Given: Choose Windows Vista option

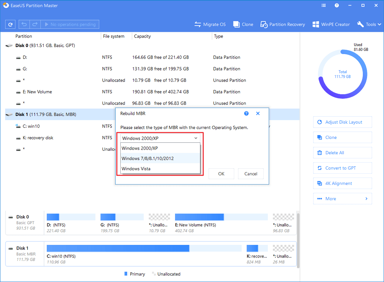Looking at the screenshot, I should point(161,169).
